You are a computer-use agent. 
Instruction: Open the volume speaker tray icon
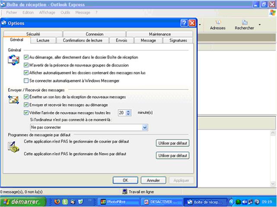click(x=245, y=202)
